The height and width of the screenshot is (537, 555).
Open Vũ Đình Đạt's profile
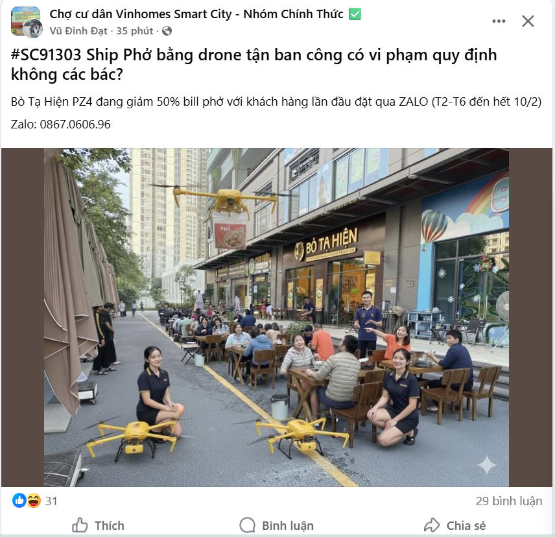78,31
